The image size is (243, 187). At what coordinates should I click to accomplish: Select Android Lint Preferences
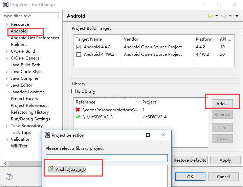(35, 38)
